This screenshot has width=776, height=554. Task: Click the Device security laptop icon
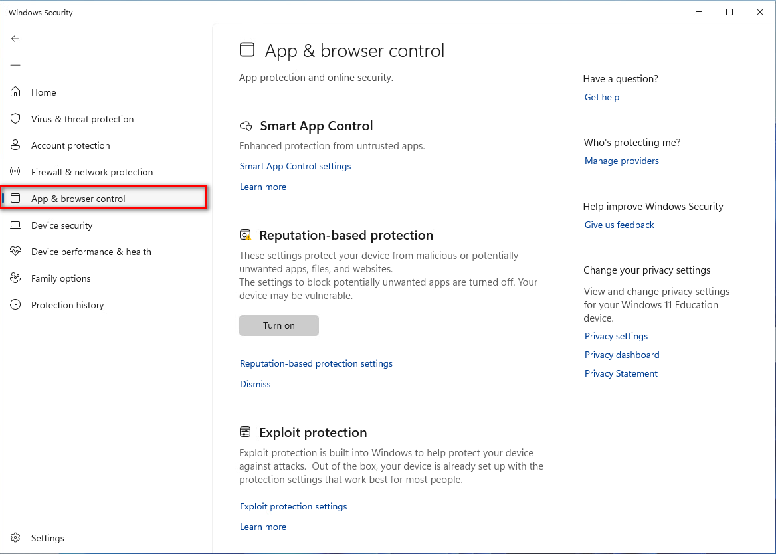[x=15, y=225]
